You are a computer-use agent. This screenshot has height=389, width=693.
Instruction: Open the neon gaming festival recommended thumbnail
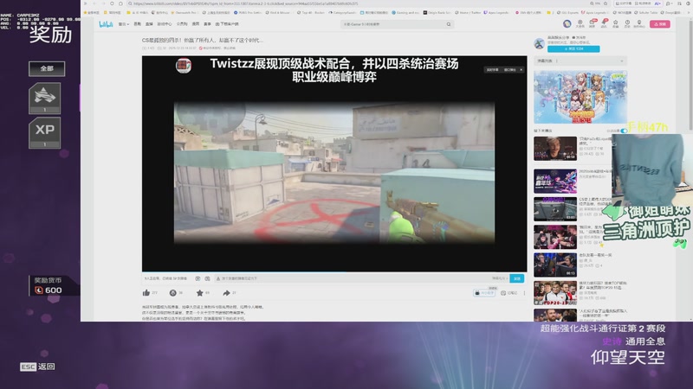(x=555, y=182)
